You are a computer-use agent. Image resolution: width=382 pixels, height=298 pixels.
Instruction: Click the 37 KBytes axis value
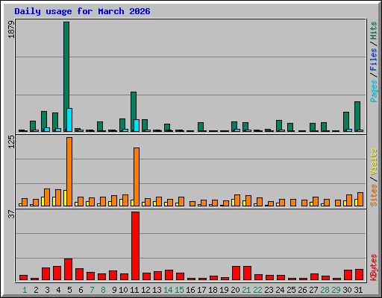click(x=11, y=215)
